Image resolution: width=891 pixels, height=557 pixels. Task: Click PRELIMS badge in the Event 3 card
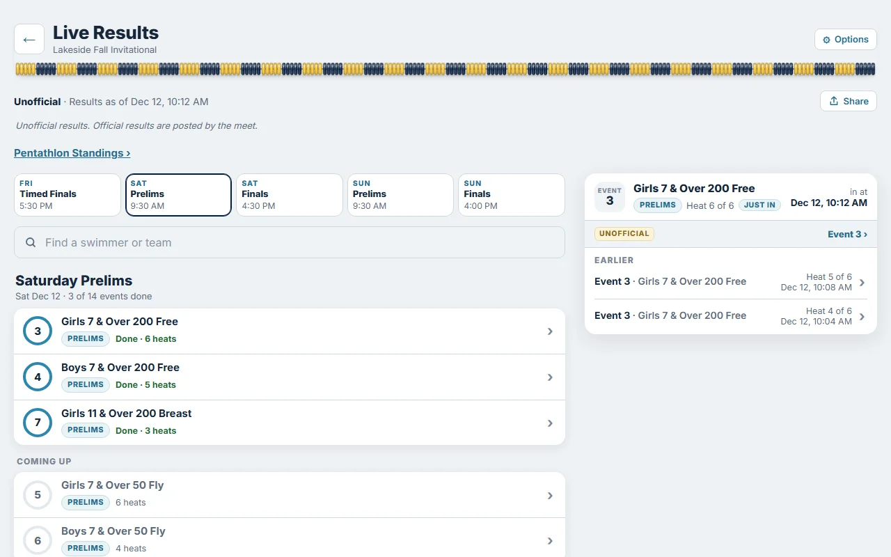tap(657, 205)
